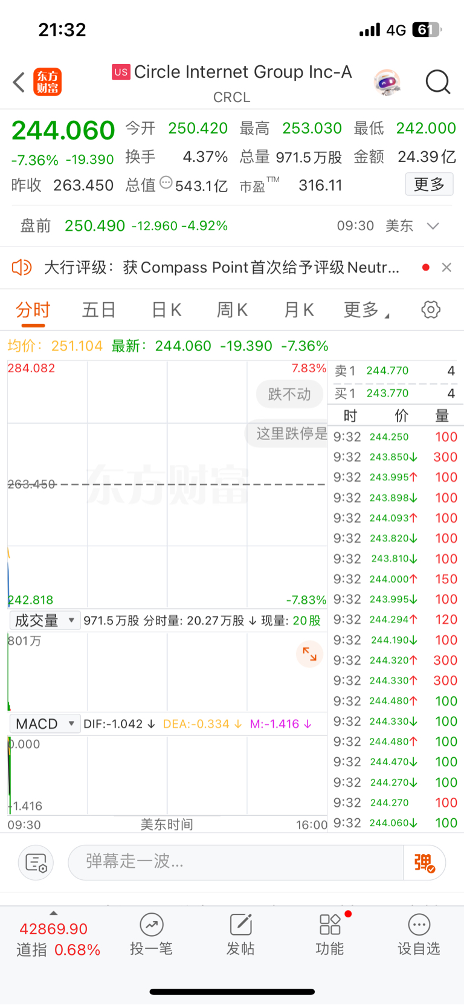464x1005 pixels.
Task: Tap the 这里跌停是 danmaku bubble
Action: click(x=286, y=433)
